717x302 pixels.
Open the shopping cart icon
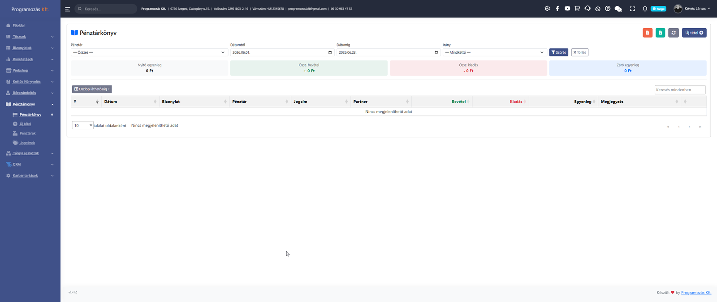click(577, 9)
